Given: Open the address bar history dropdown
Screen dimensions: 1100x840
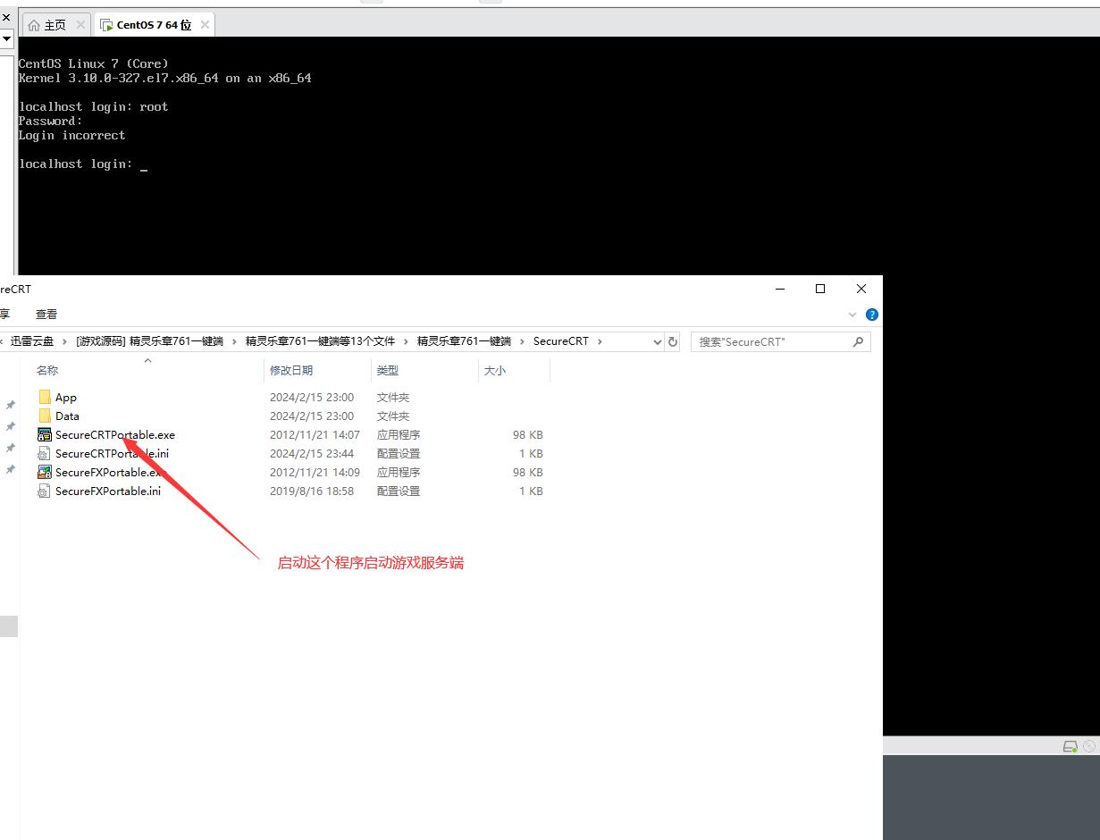Looking at the screenshot, I should (x=658, y=341).
